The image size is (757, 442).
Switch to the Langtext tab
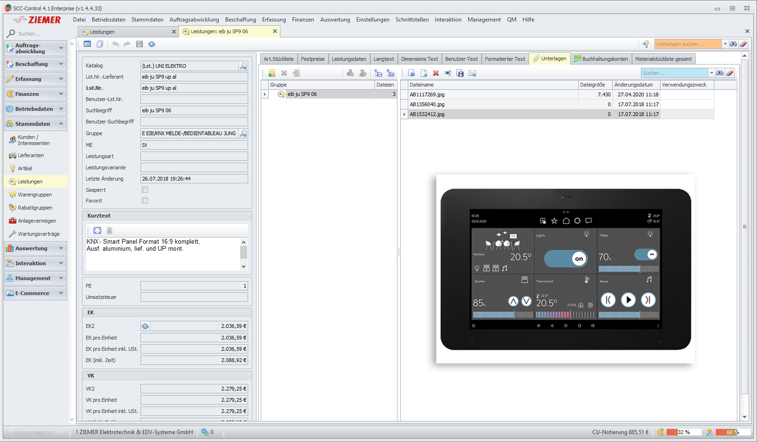(x=383, y=59)
